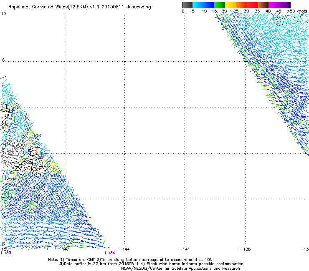
Task: Click the longitude -141 axis label
Action: [185, 249]
